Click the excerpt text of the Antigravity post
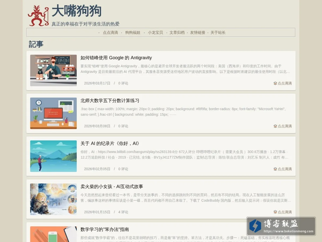This screenshot has width=322, height=242. click(x=185, y=69)
